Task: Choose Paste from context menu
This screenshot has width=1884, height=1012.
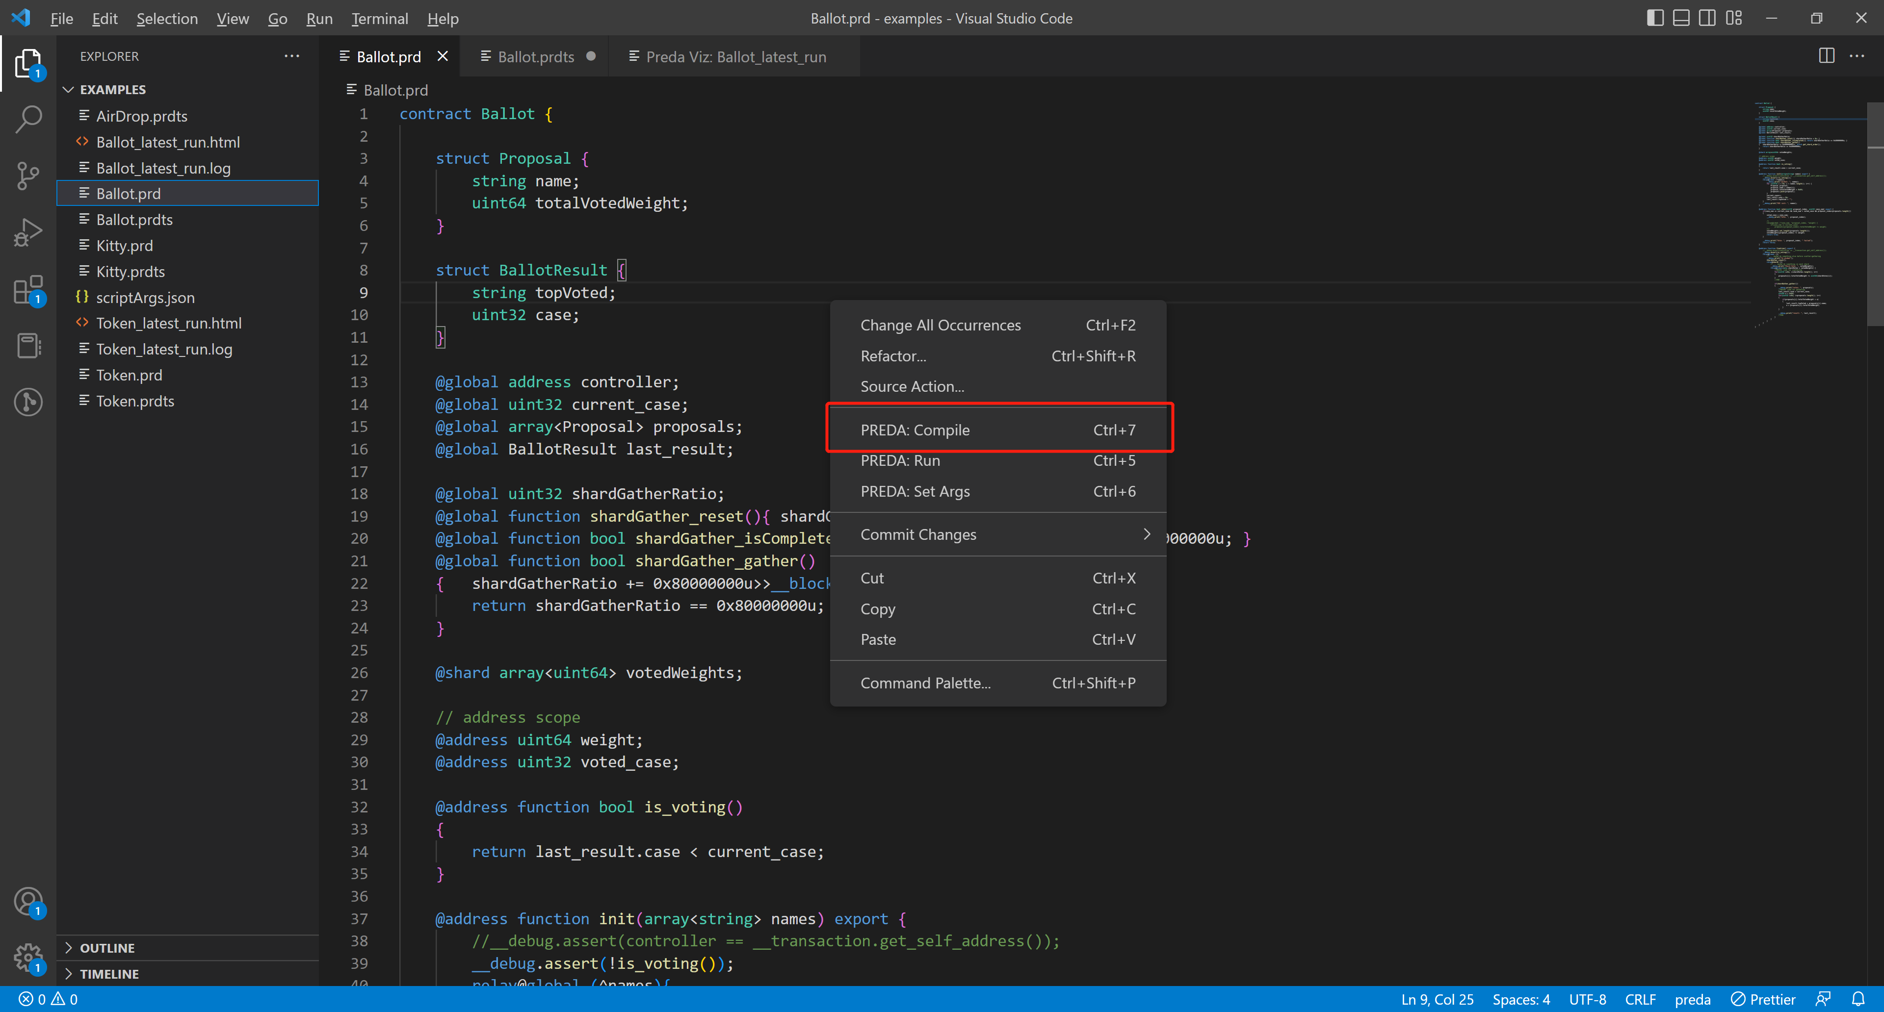Action: [x=998, y=639]
